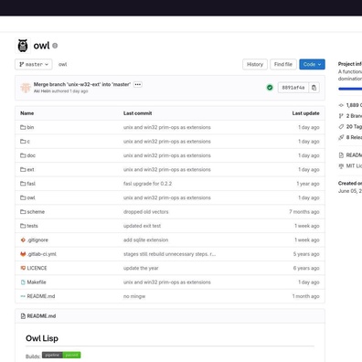Open the bin folder

point(30,127)
